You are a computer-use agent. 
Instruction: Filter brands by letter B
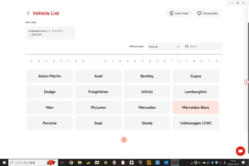pyautogui.click(x=39, y=61)
